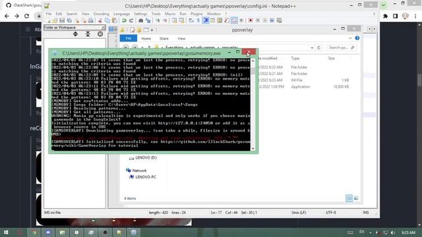Open Discord from the taskbar

coord(48,232)
